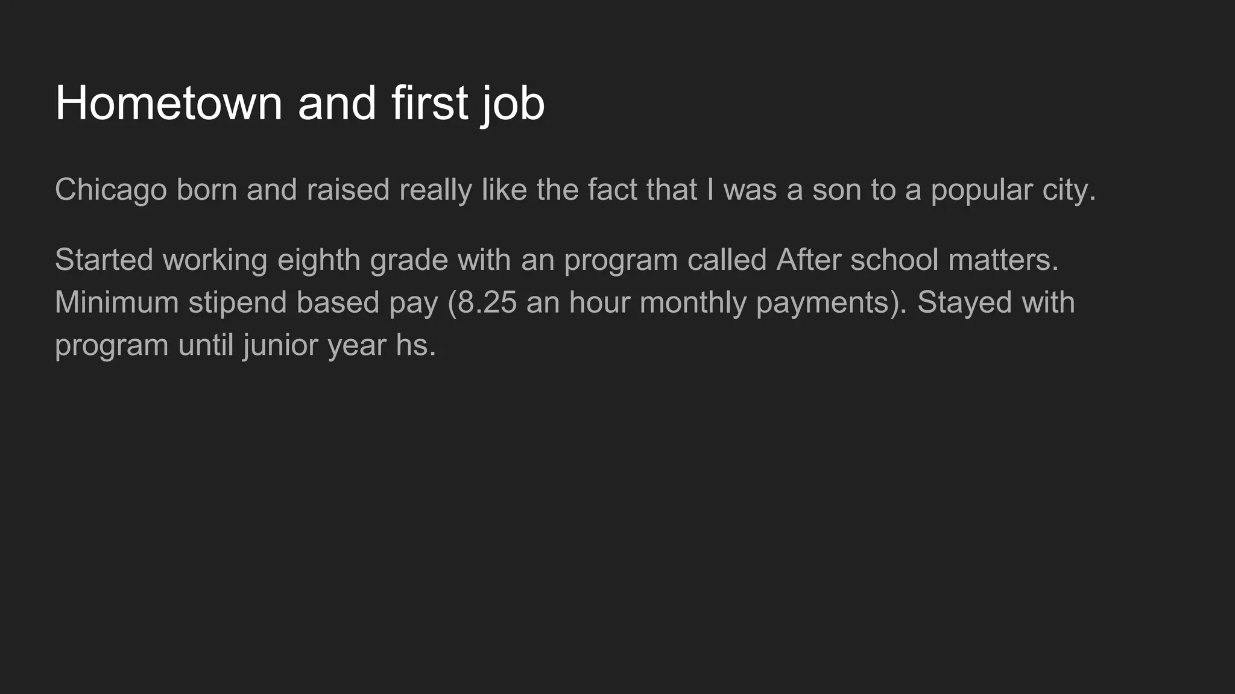Screen dimensions: 1235x694
Task: Select the word 'Chicago' in first paragraph
Action: click(111, 190)
